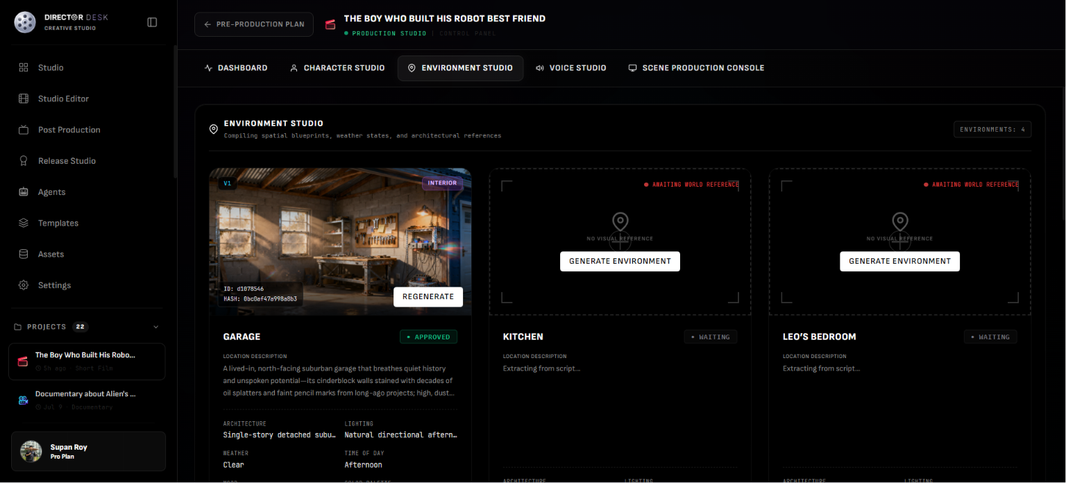Select the Environment Studio tab
The height and width of the screenshot is (483, 1066).
(460, 68)
